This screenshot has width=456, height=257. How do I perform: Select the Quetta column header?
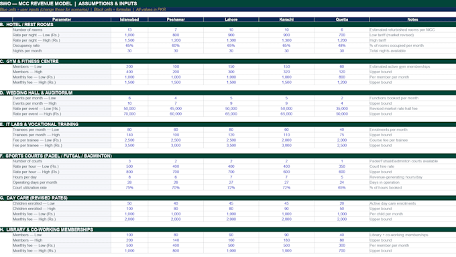tap(342, 19)
